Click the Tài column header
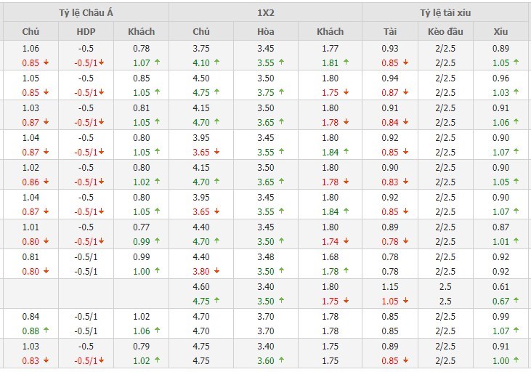The image size is (531, 372). [390, 31]
